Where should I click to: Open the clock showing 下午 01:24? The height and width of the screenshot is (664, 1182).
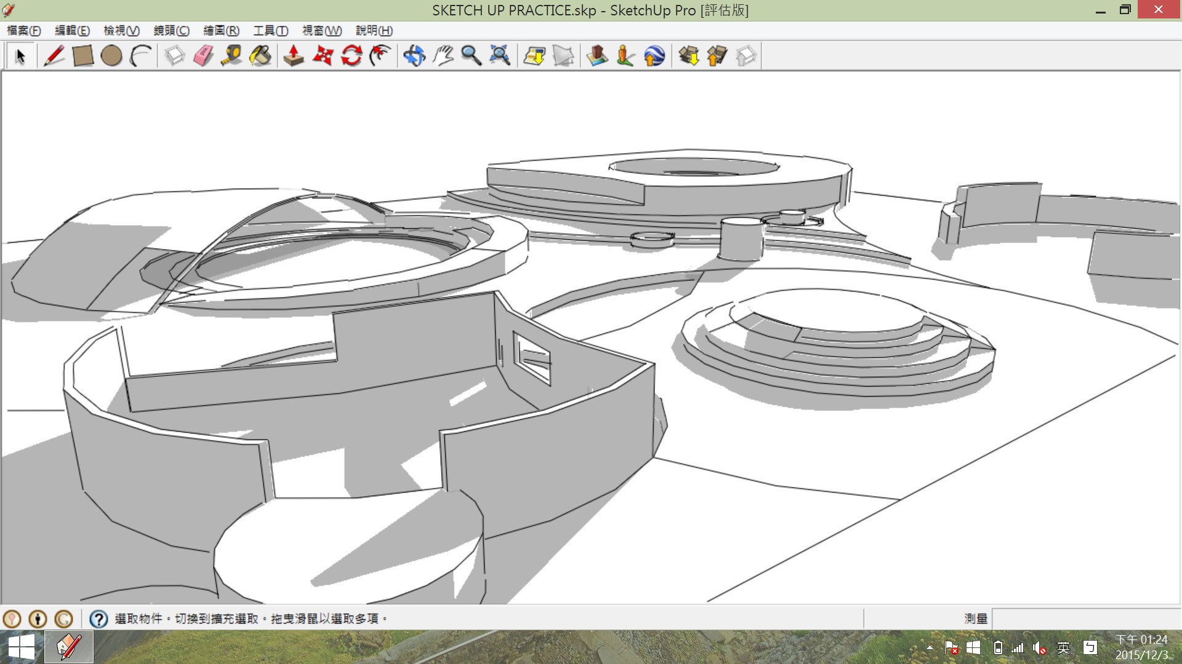tap(1142, 648)
